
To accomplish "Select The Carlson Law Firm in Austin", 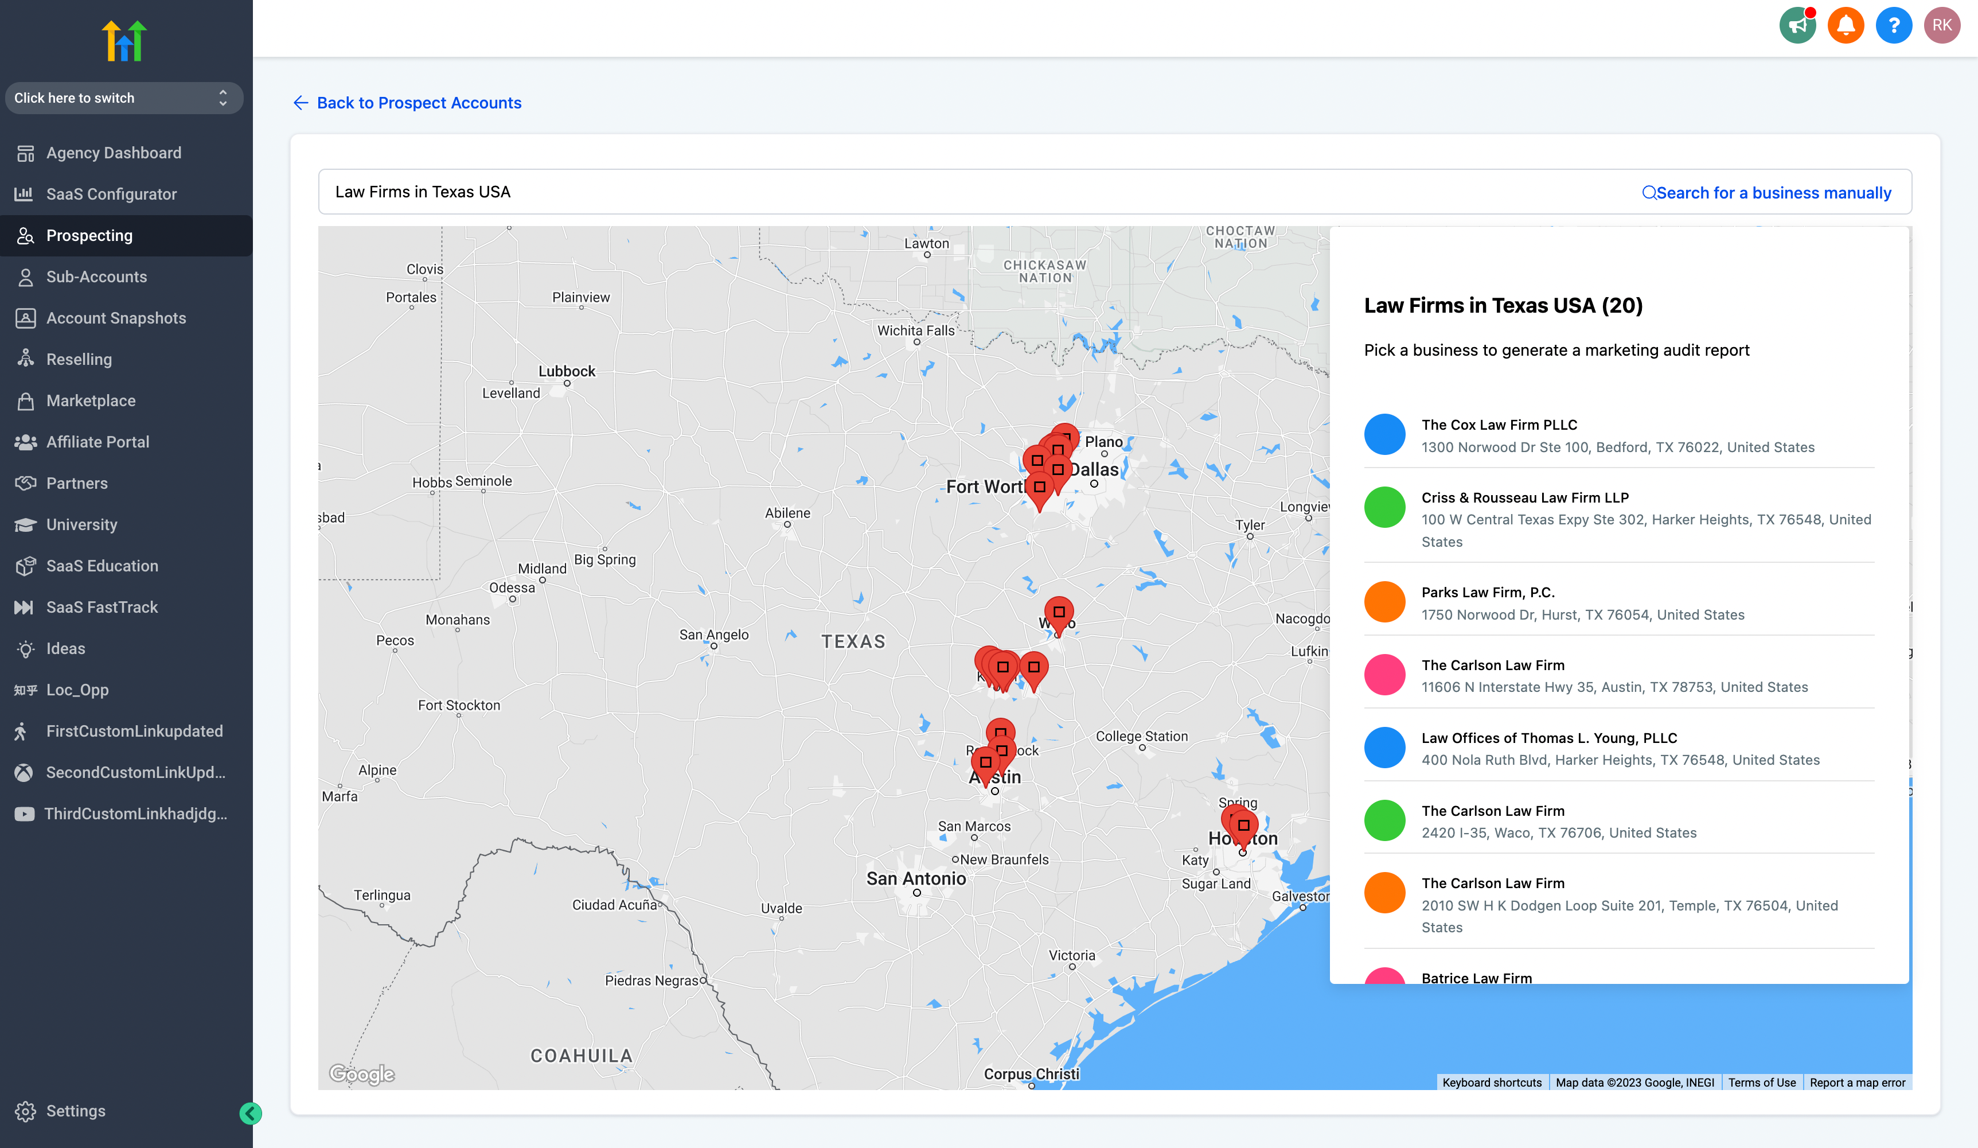I will pyautogui.click(x=1618, y=675).
